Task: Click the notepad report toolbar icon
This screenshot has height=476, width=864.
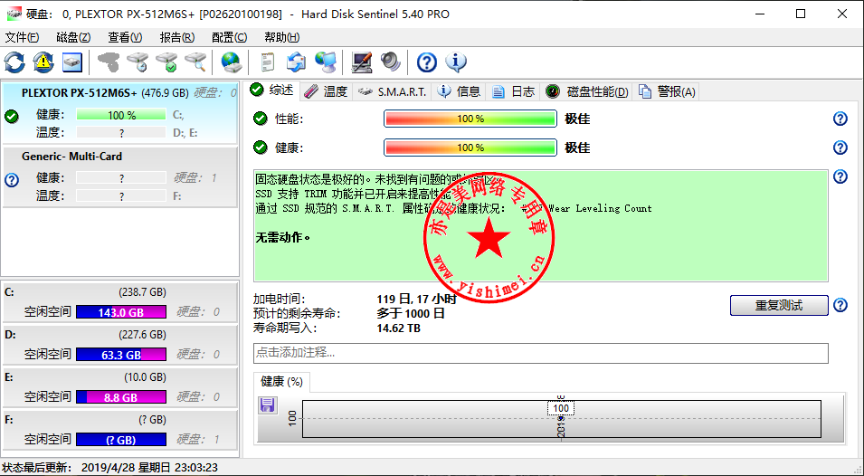Action: pos(267,62)
